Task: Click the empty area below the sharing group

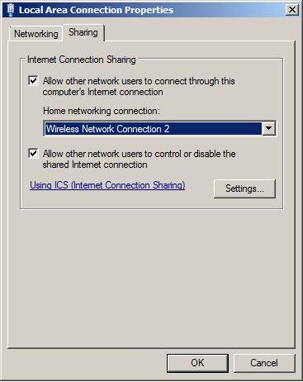Action: click(x=151, y=279)
